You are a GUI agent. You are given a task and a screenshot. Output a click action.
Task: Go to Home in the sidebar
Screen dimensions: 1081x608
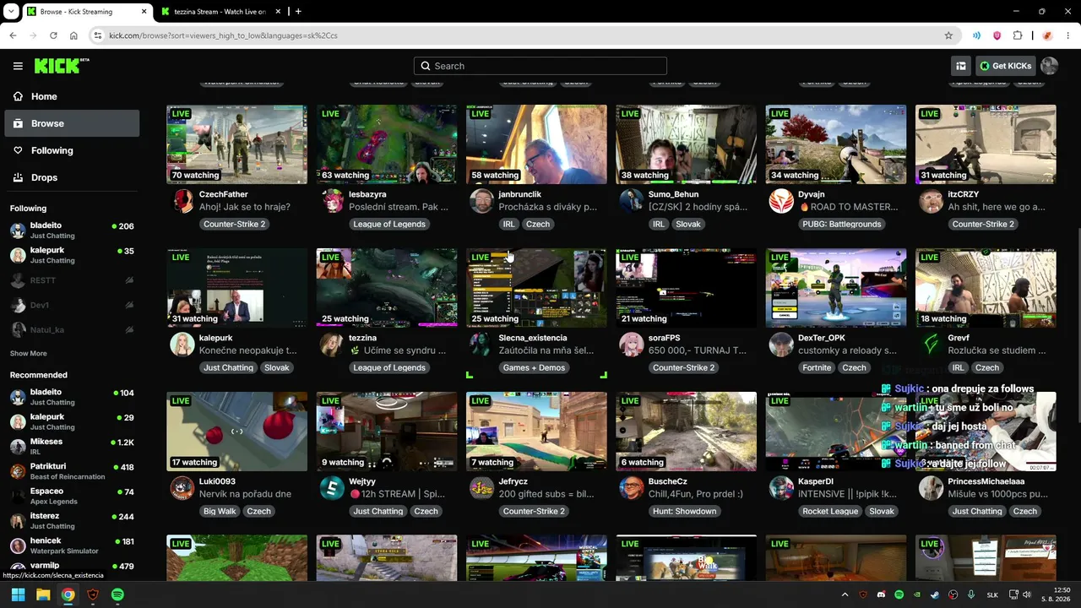tap(73, 96)
